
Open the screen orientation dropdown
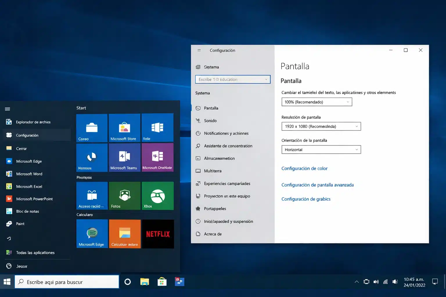click(321, 149)
